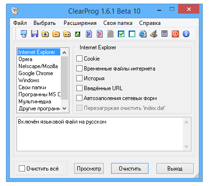Select Opera in the program list
Viewport: 213px width, 186px height.
pos(39,59)
